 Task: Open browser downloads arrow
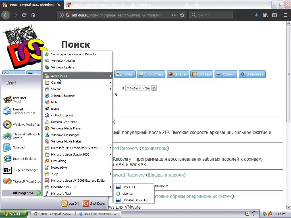256,15
